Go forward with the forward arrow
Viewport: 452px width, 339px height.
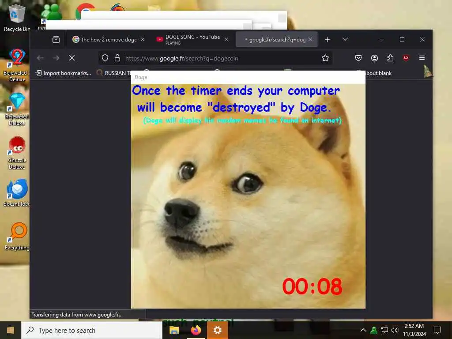[x=56, y=58]
